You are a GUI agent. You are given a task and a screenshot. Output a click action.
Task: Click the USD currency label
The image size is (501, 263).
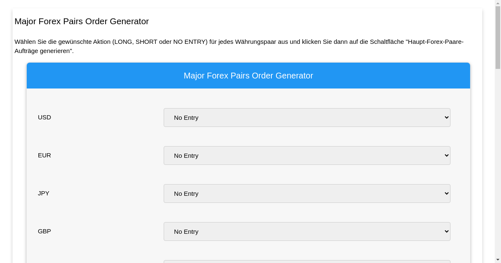[x=44, y=117]
